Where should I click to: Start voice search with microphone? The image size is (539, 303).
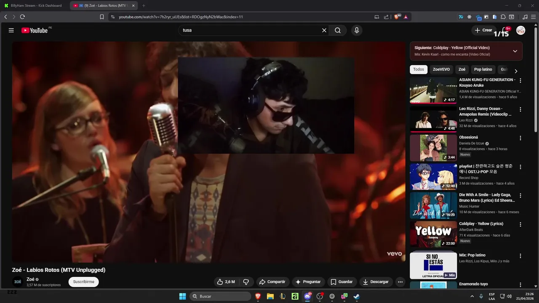pos(357,30)
